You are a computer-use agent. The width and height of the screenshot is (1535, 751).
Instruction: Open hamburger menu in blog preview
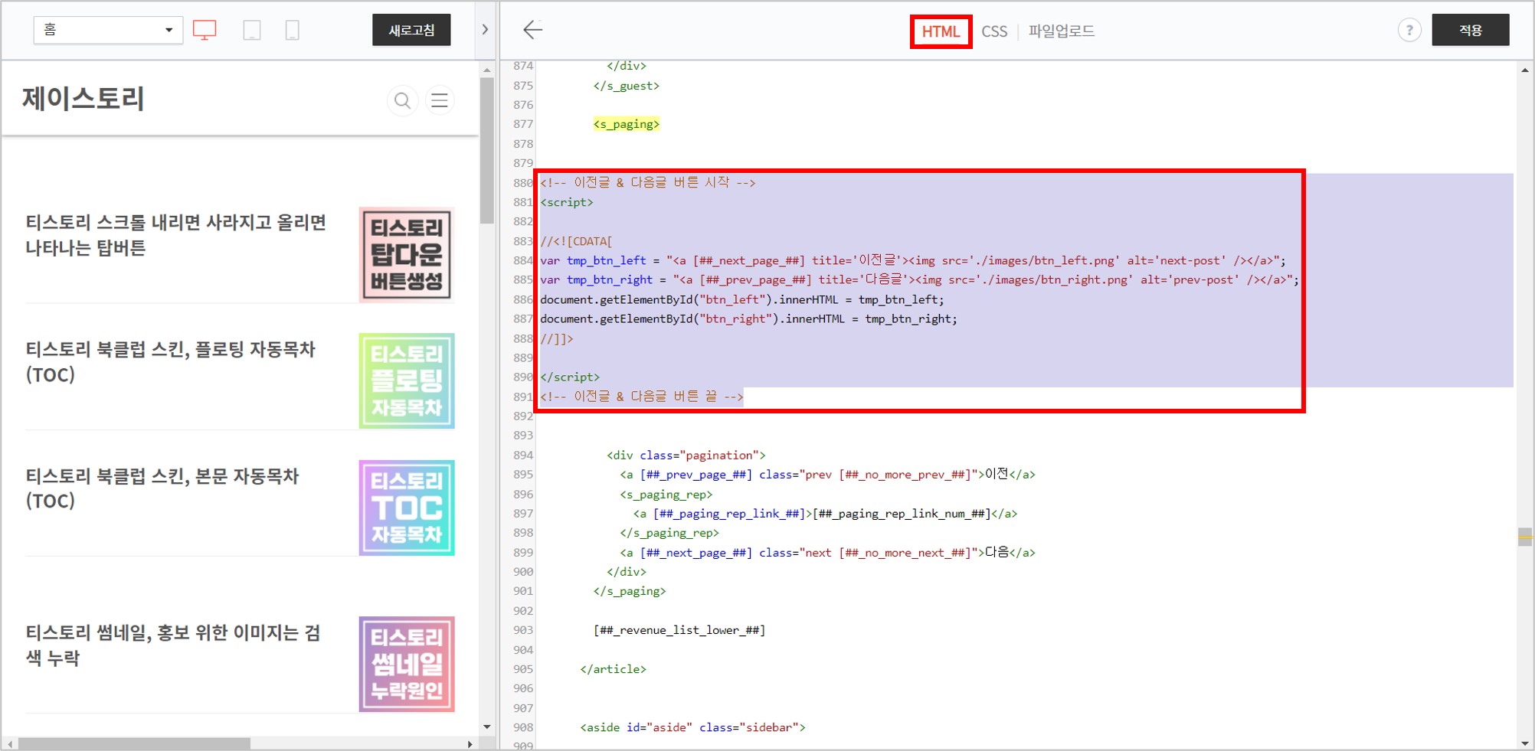pos(440,100)
